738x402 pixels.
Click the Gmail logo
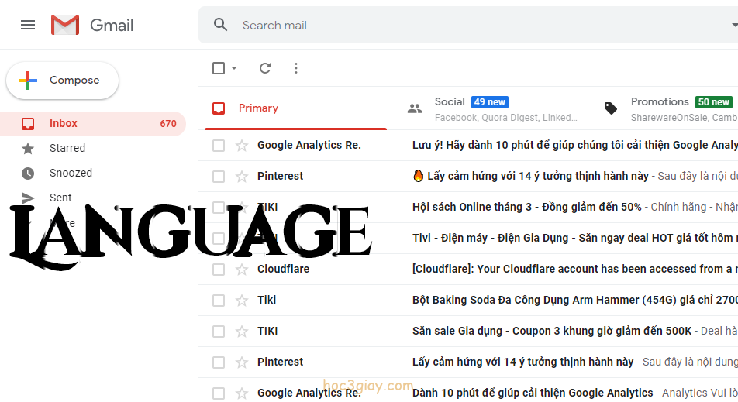[92, 25]
